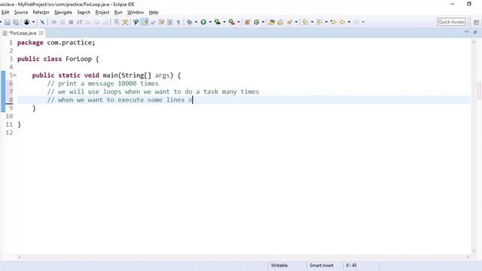This screenshot has width=482, height=271.
Task: Click the green Run button icon
Action: 203,22
